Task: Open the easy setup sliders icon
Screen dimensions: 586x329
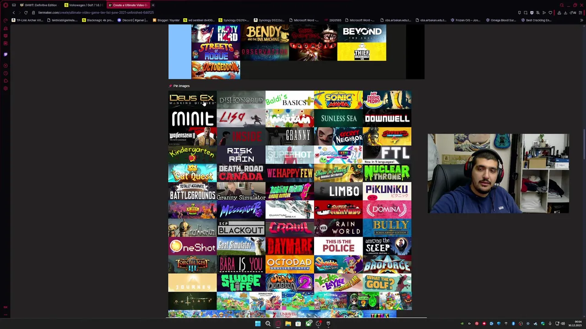Action: tap(581, 13)
